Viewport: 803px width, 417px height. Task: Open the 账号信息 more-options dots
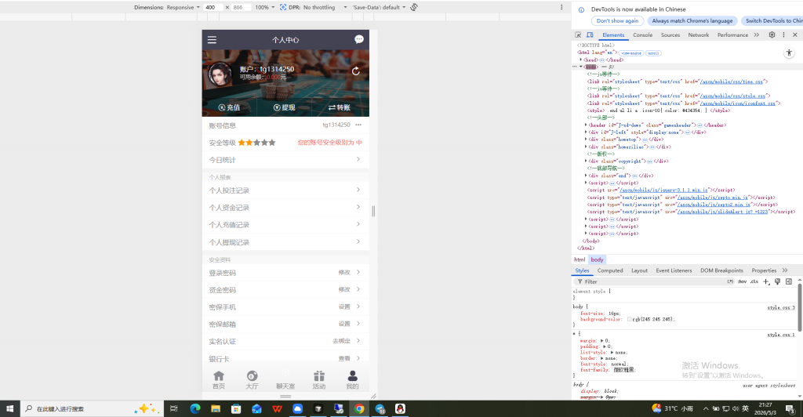(358, 125)
